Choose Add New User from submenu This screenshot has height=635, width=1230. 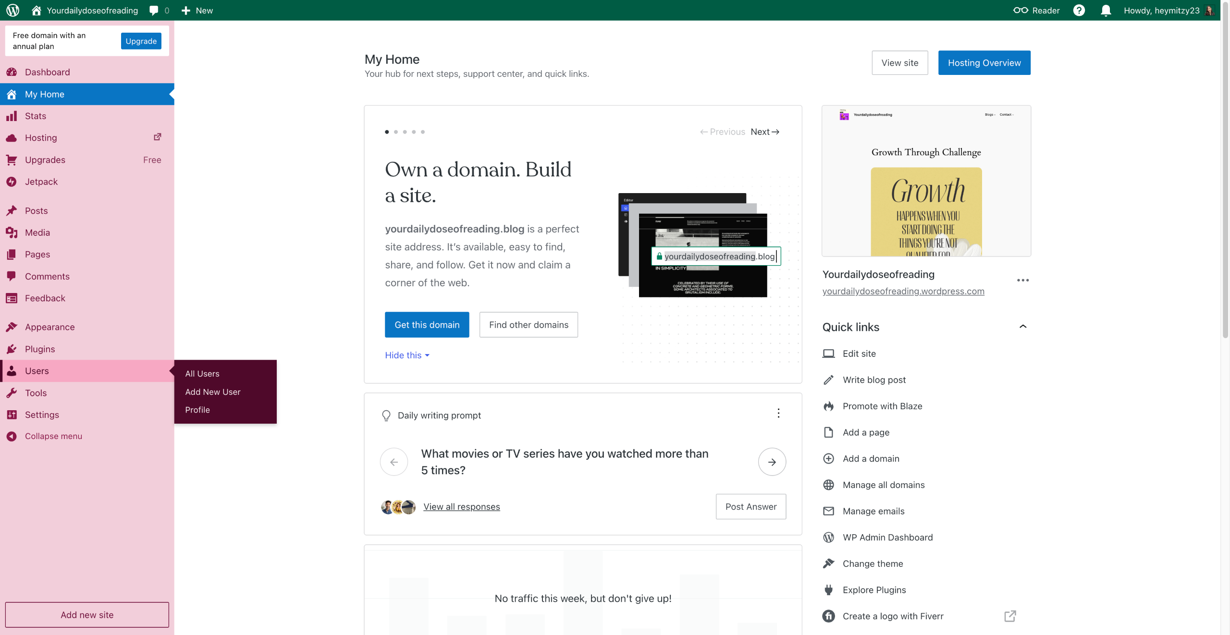212,391
